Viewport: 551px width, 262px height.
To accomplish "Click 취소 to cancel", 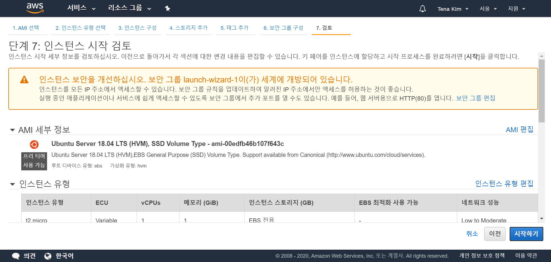I will (472, 234).
